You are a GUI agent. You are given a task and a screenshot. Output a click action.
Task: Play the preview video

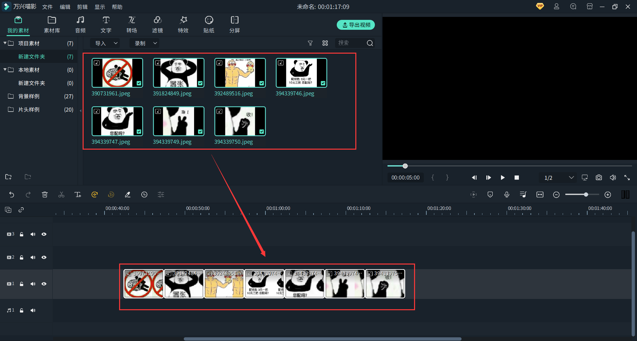click(x=503, y=178)
